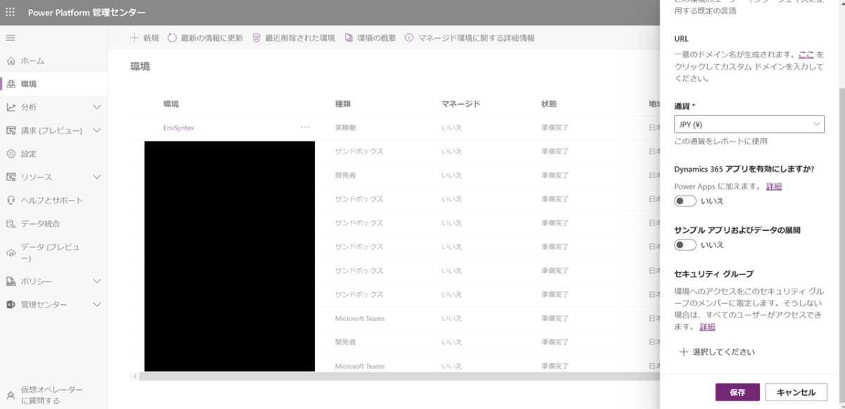
Task: Click the リソース sidebar icon
Action: click(x=11, y=177)
